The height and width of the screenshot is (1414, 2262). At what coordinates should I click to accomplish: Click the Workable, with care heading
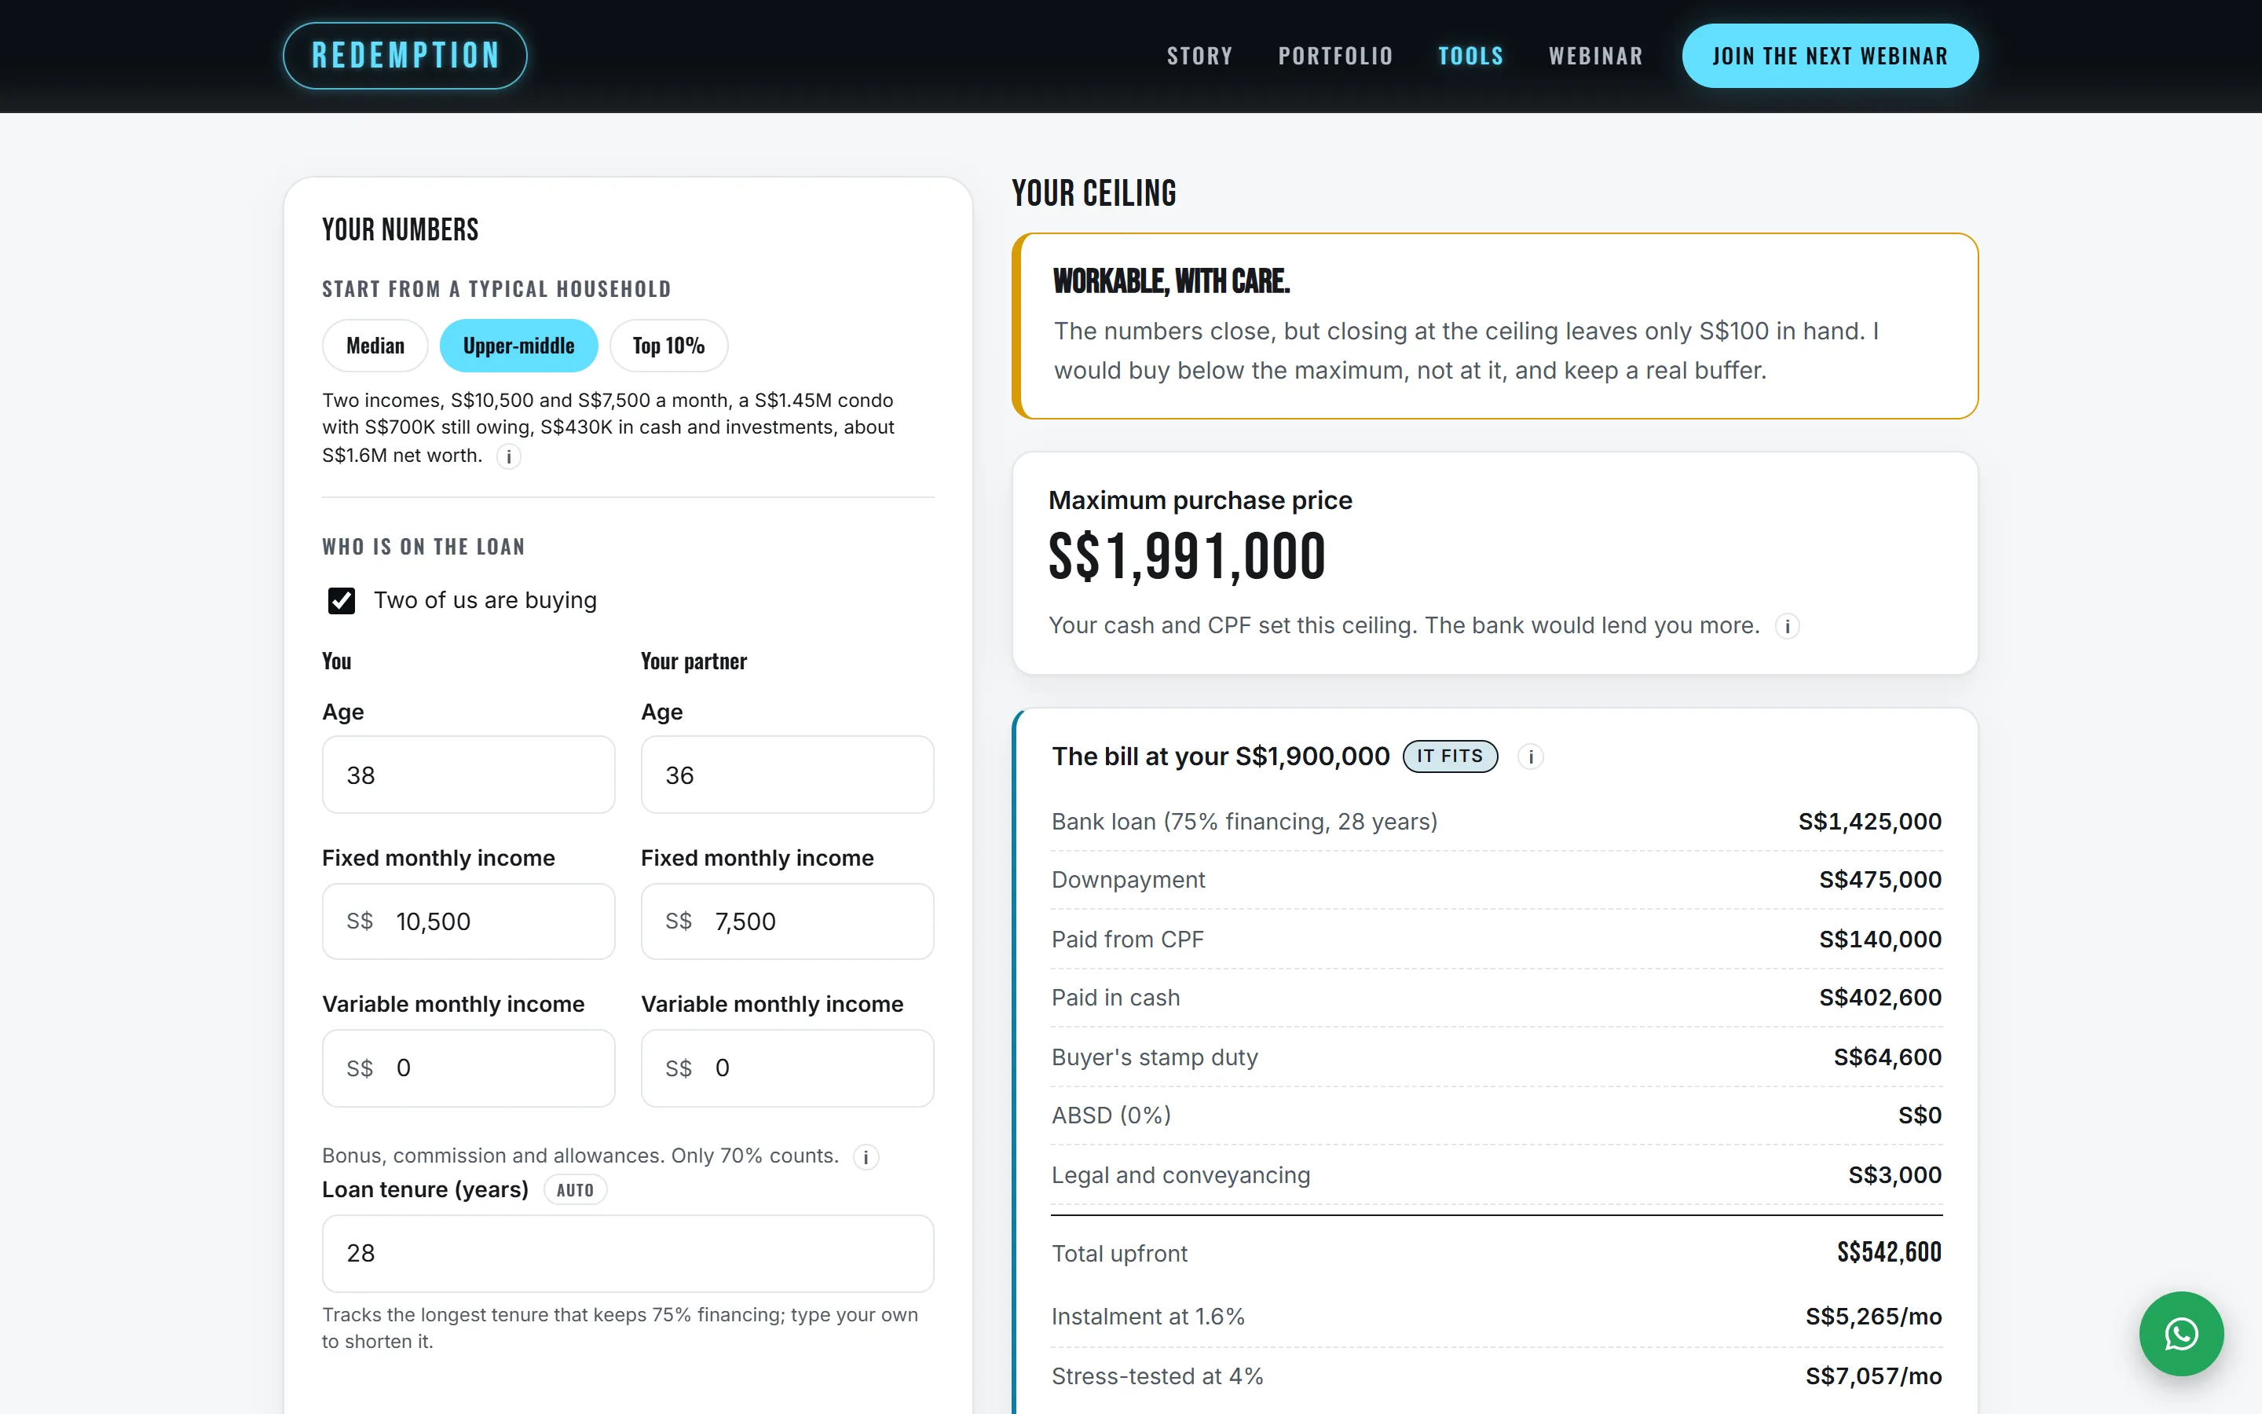(x=1171, y=281)
